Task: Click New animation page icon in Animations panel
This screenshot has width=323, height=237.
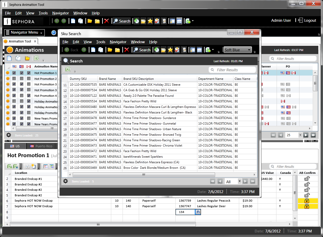Action: coord(9,58)
